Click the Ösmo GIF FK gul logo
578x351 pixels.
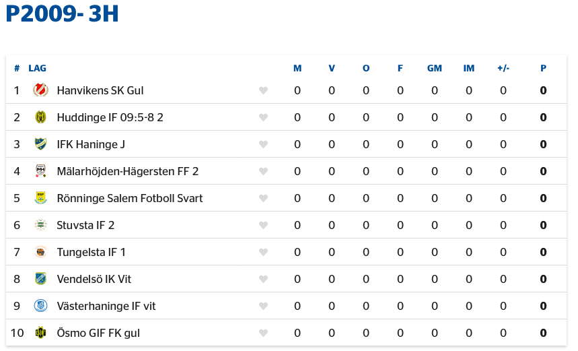pos(40,333)
